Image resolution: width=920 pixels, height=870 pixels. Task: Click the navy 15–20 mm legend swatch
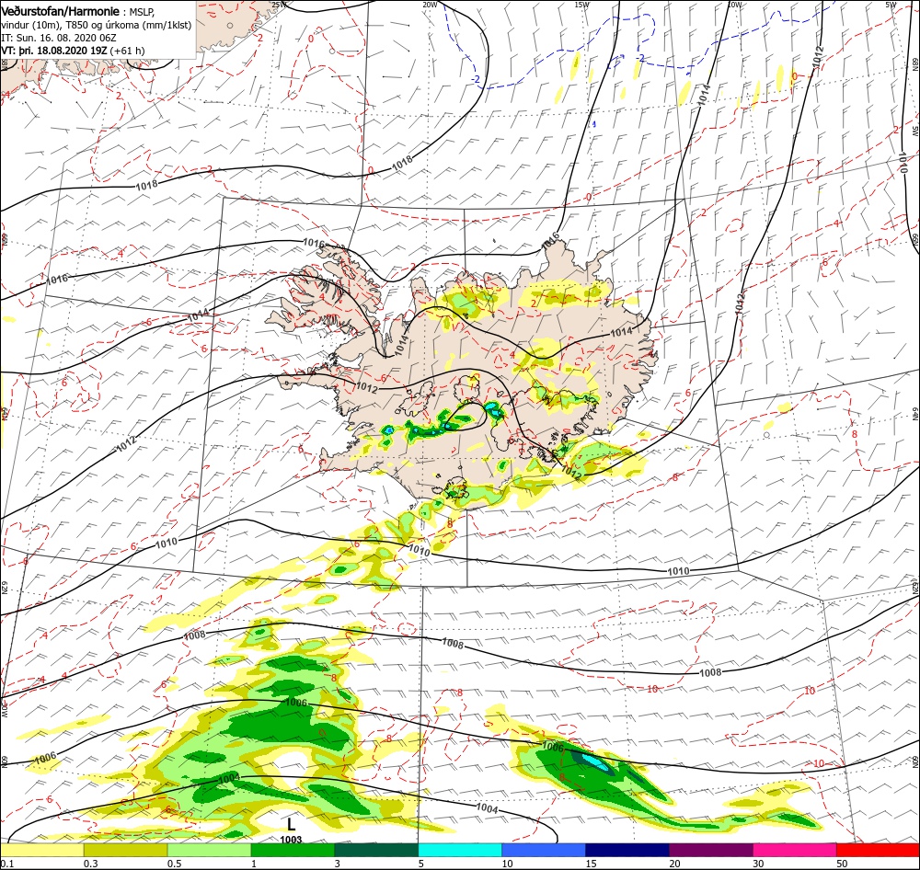[627, 851]
